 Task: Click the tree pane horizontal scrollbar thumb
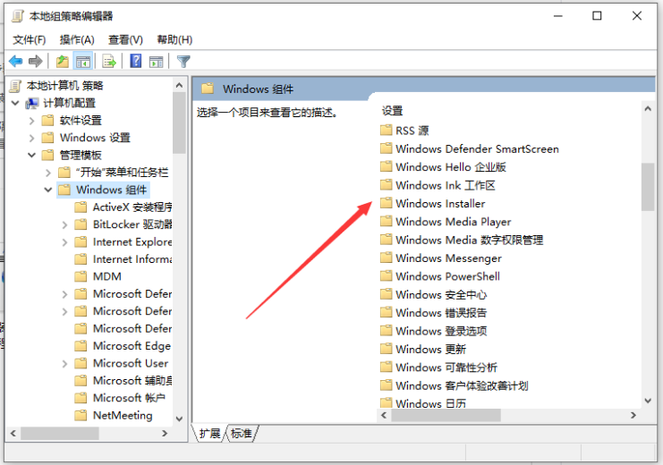60,434
